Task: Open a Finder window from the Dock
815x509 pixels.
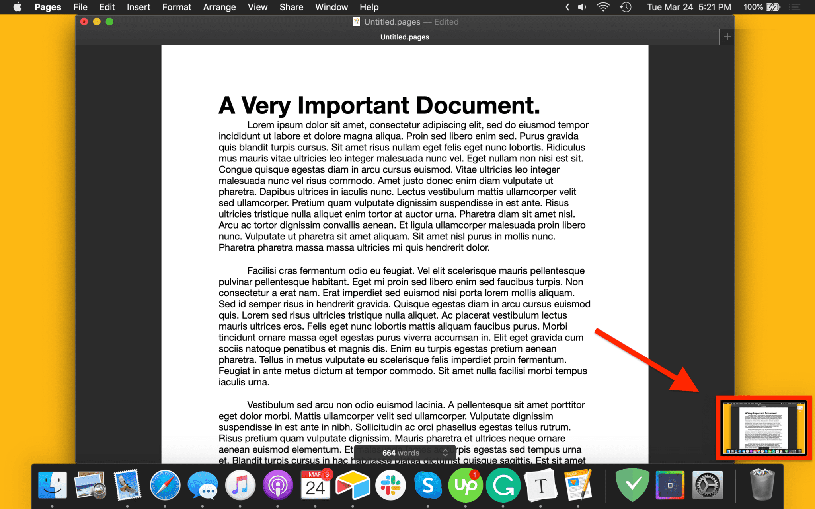Action: coord(53,485)
